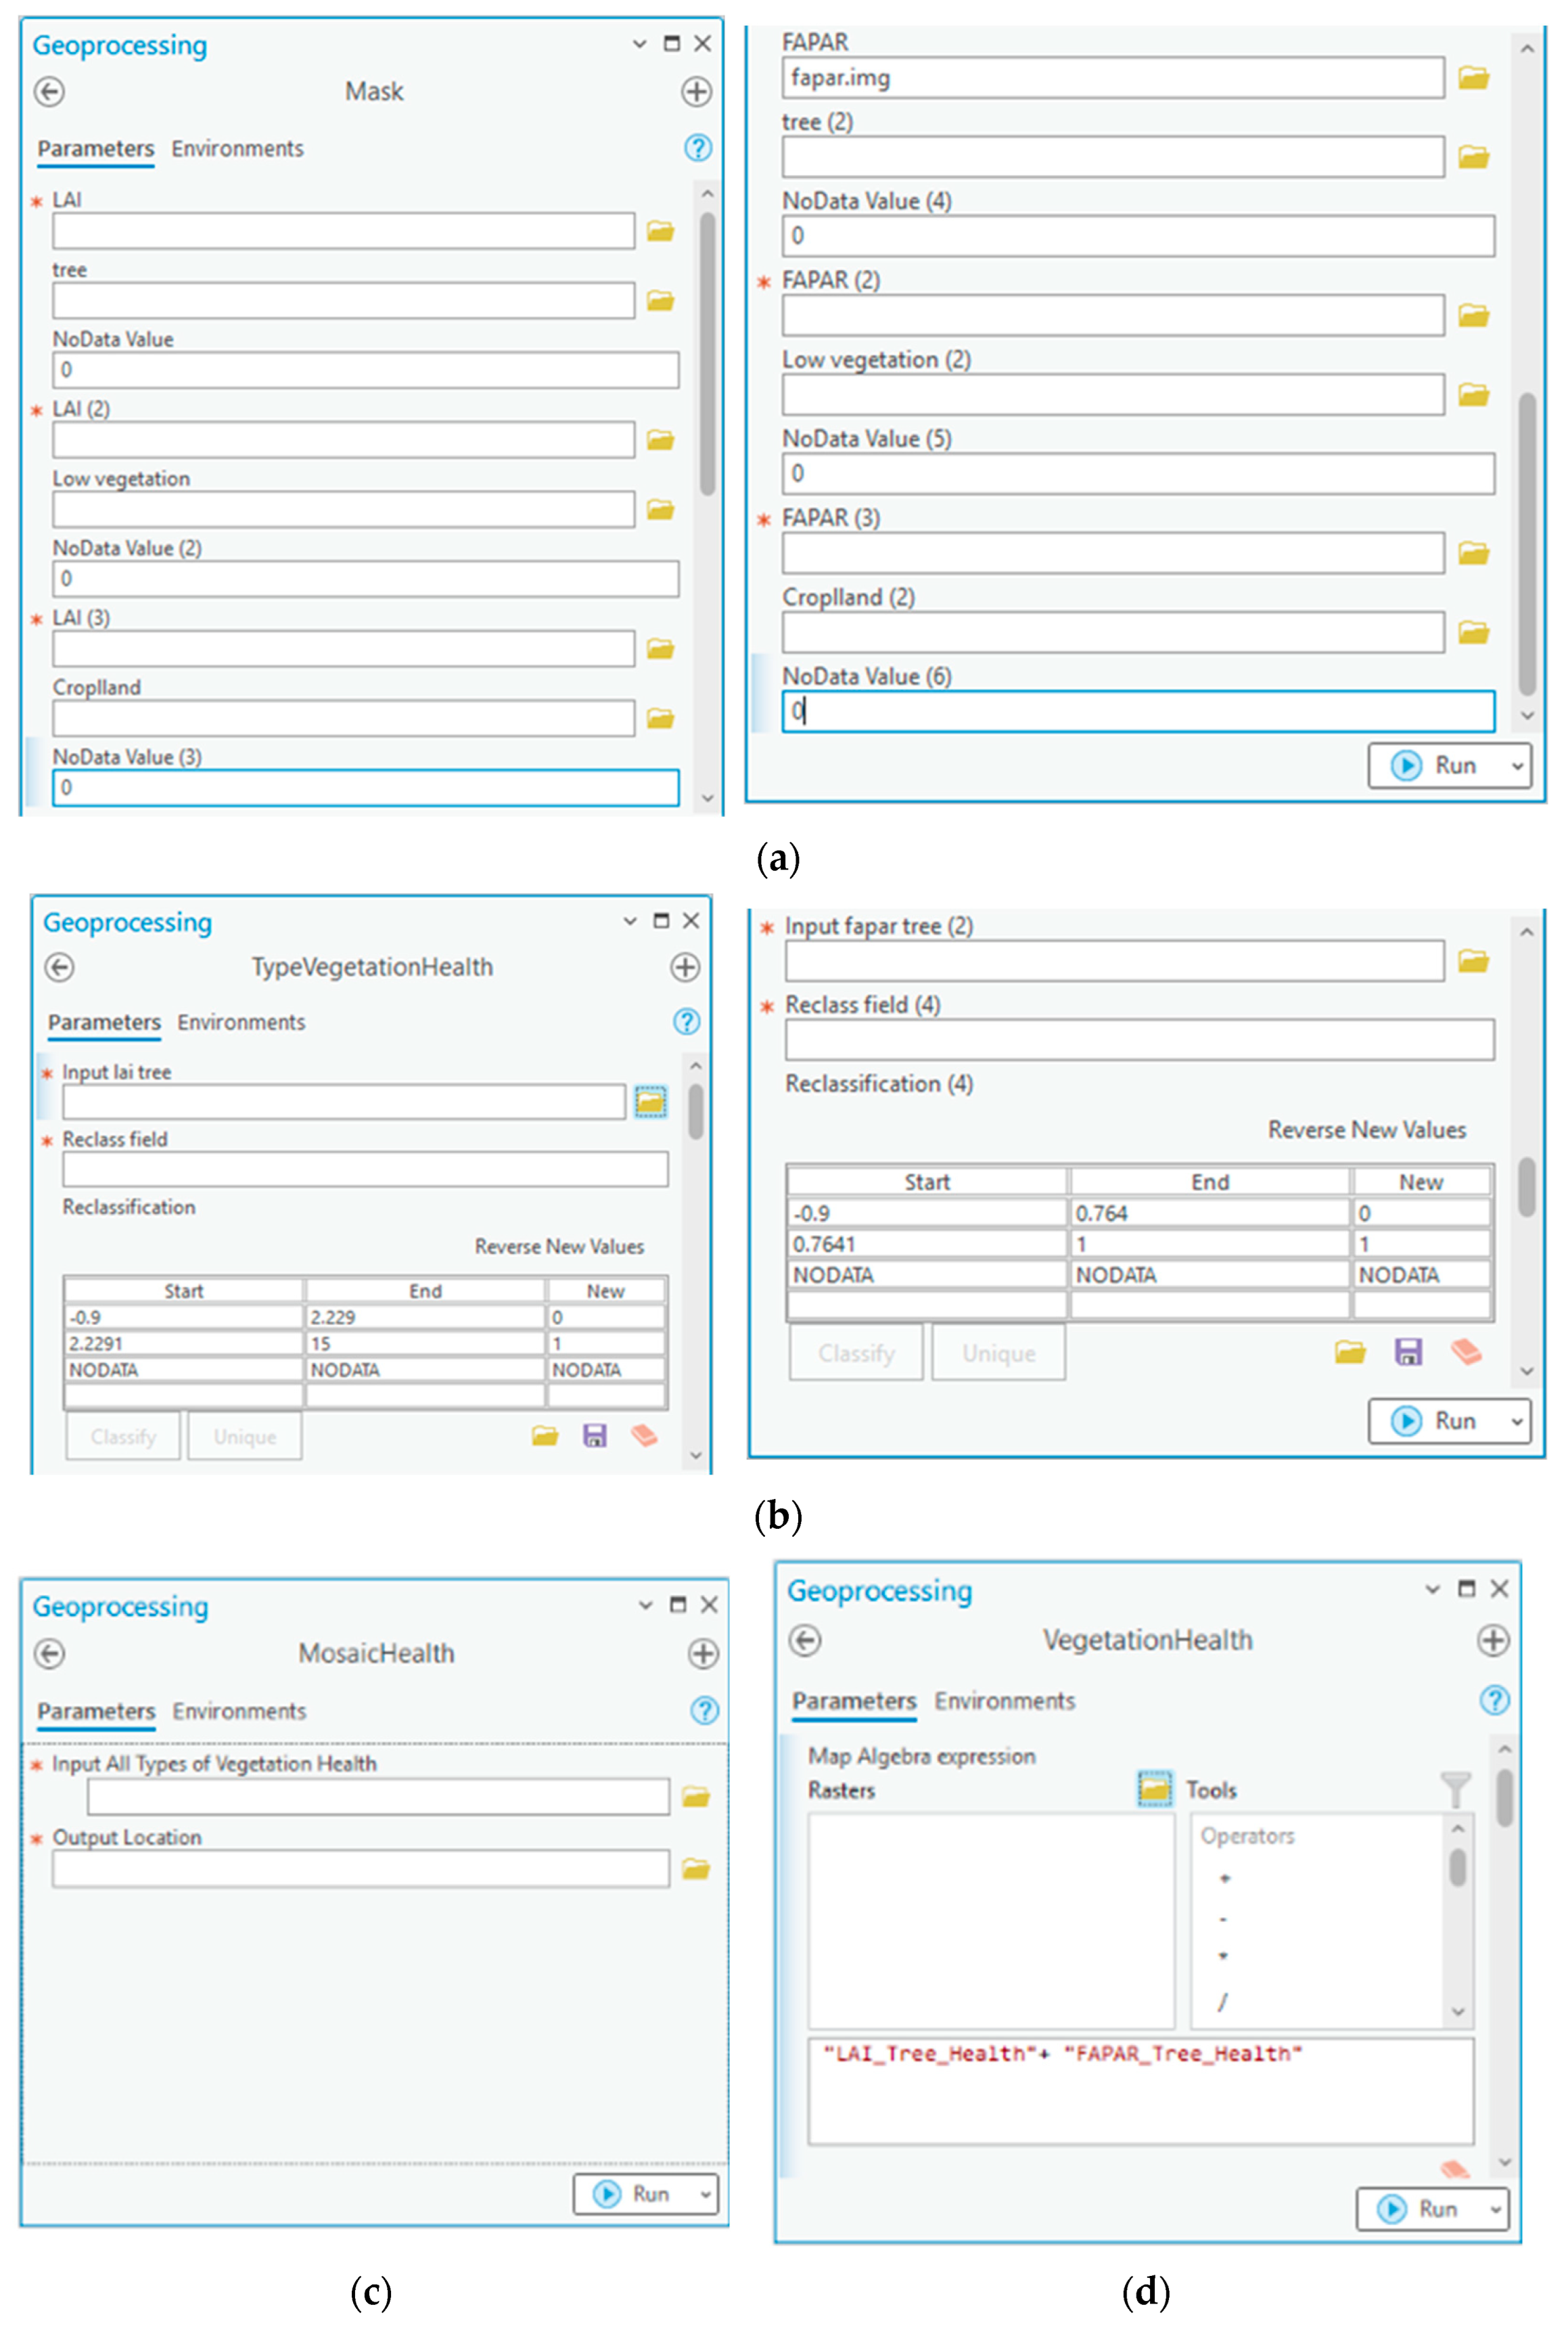The image size is (1568, 2328).
Task: Switch to Environments tab in Mask tool
Action: coord(237,148)
